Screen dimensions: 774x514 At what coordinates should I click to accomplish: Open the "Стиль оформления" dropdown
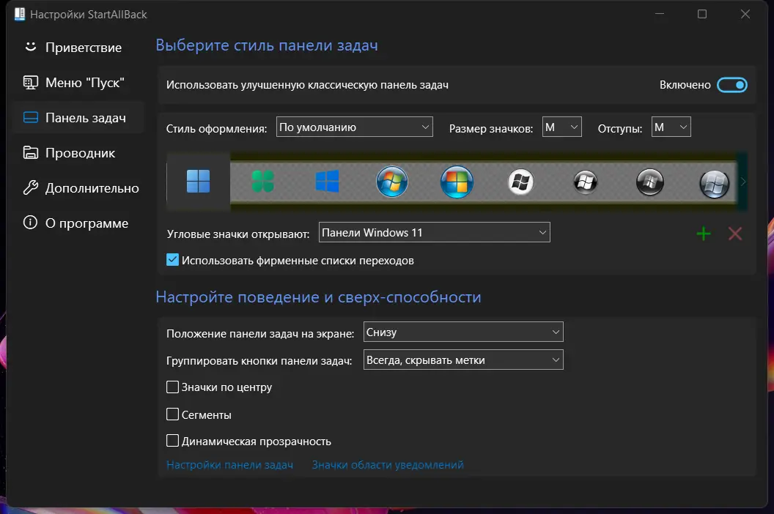354,127
